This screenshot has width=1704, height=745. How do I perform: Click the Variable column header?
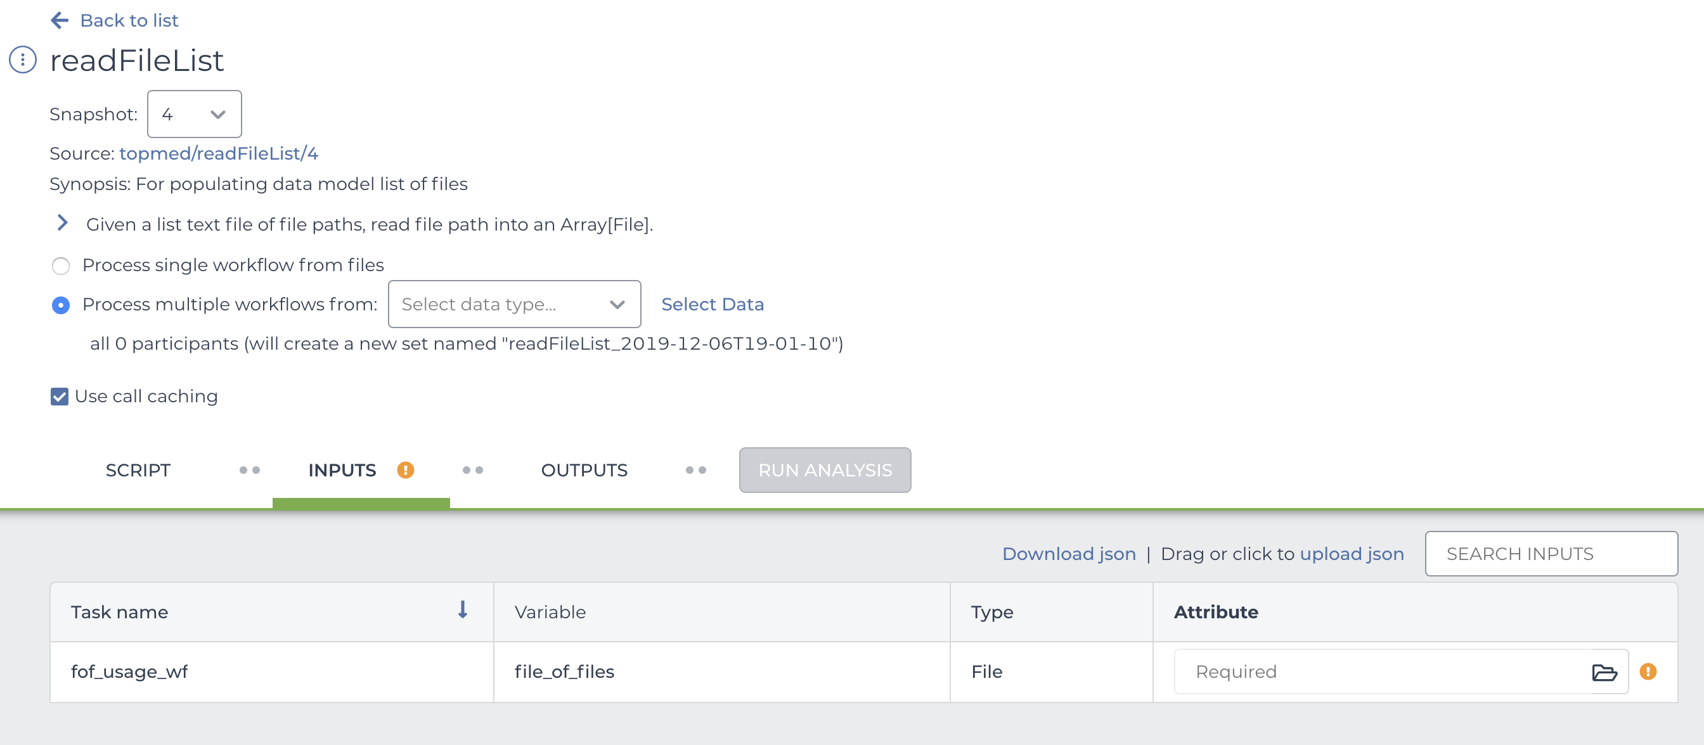pos(721,612)
